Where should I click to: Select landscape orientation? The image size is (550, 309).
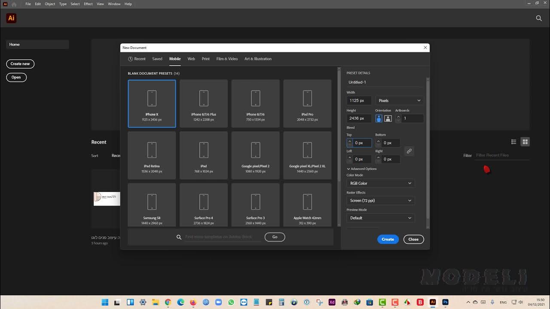pos(388,118)
